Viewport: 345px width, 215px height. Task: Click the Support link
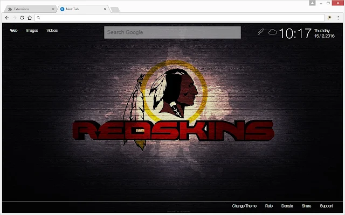[326, 206]
